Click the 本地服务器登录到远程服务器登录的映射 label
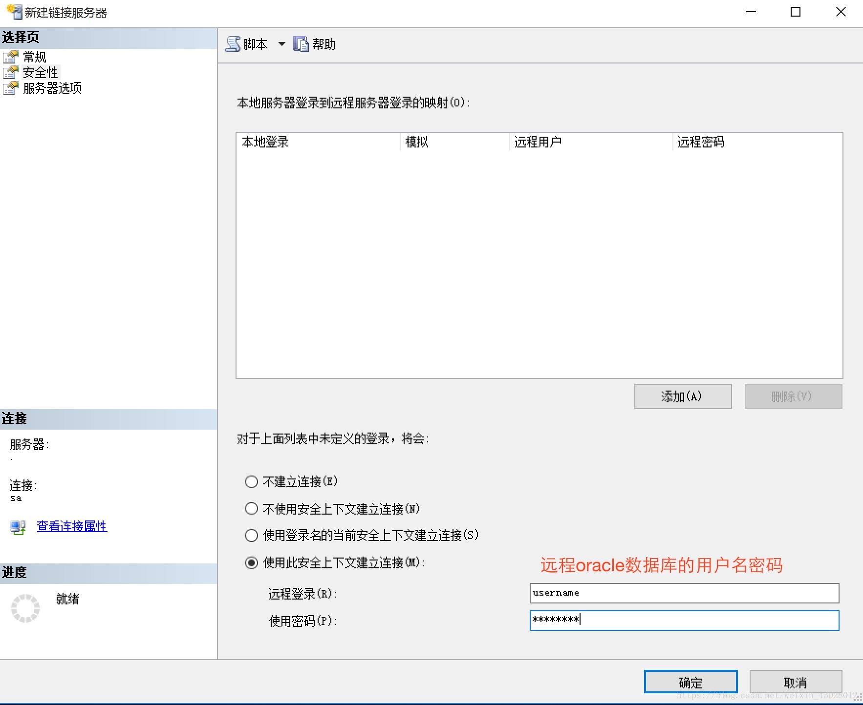The image size is (863, 705). click(x=353, y=103)
